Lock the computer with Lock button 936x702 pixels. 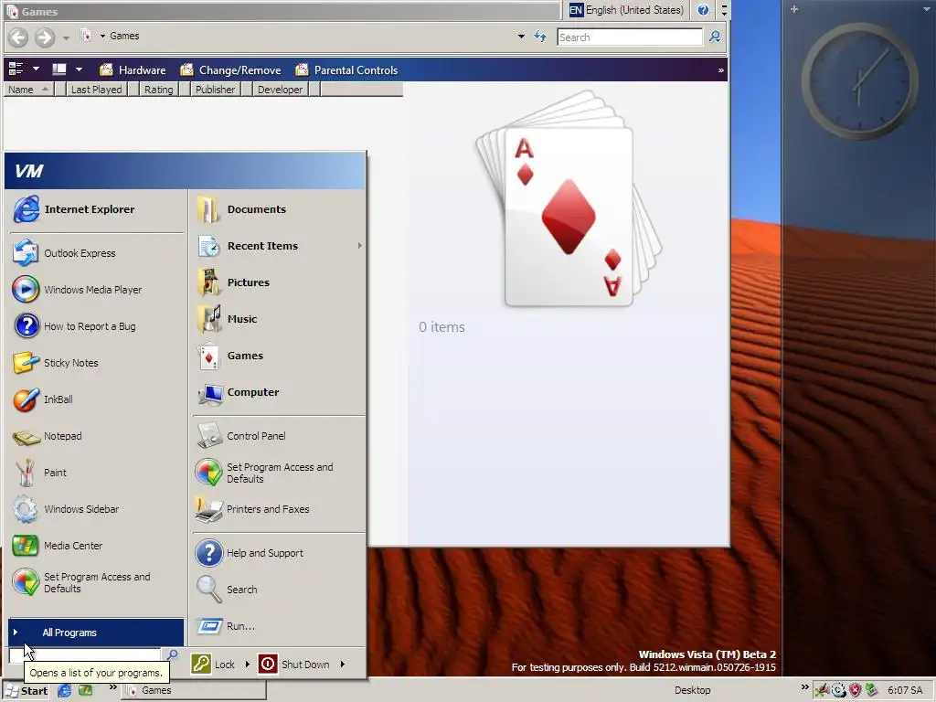tap(214, 664)
